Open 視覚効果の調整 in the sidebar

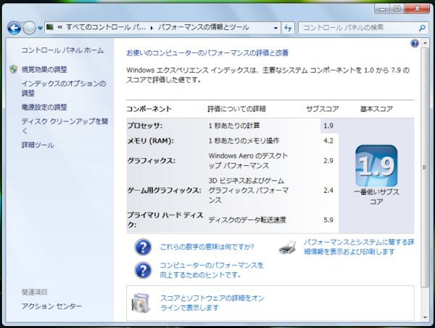click(43, 69)
